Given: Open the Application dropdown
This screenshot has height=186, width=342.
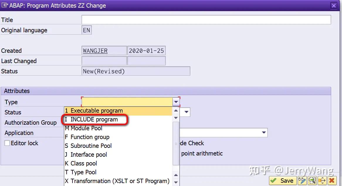Looking at the screenshot, I should coord(264,133).
